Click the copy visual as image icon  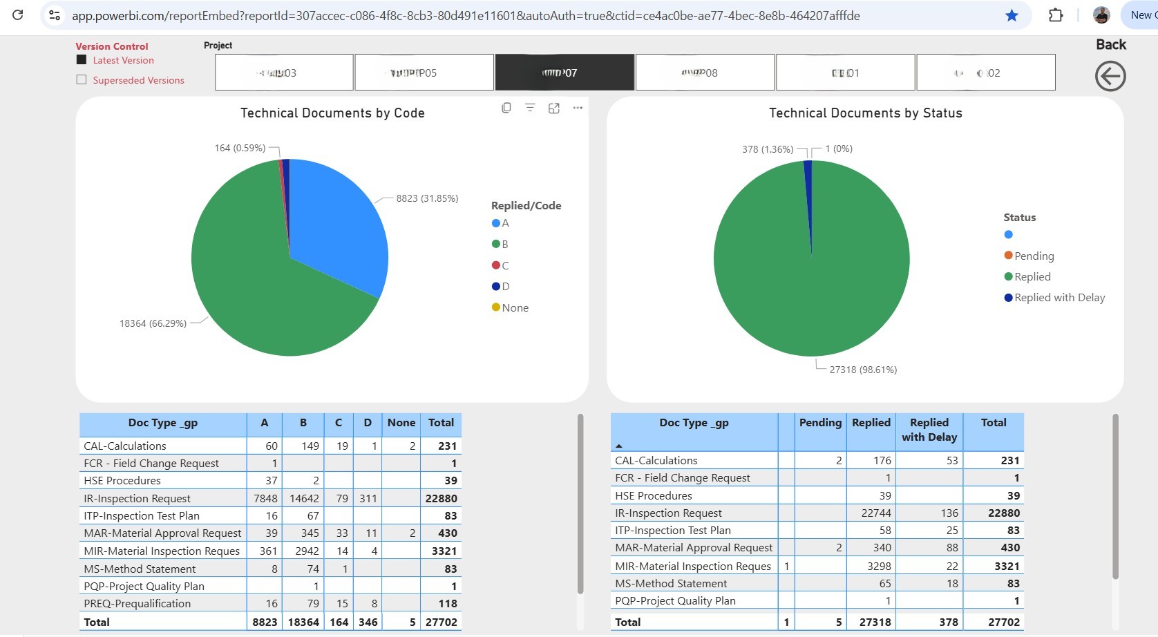pos(506,108)
